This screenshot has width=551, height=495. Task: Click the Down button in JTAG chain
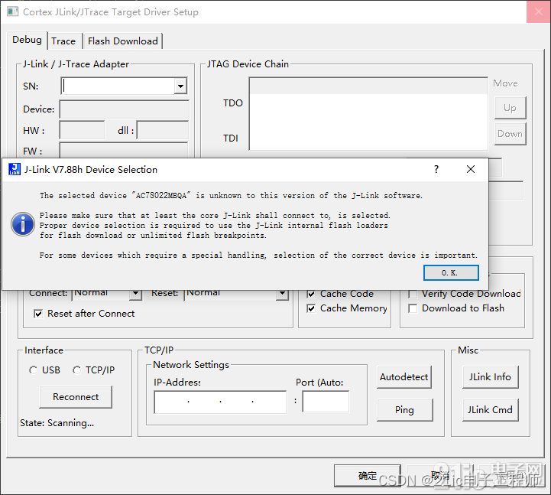(x=510, y=134)
